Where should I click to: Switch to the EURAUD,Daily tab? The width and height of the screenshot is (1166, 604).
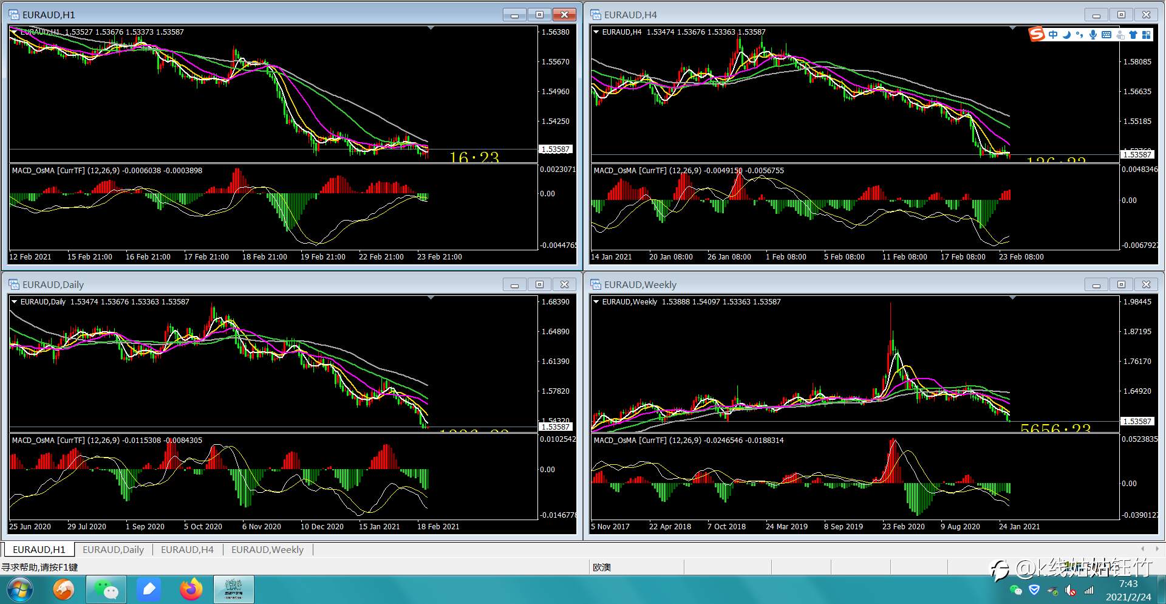point(113,549)
